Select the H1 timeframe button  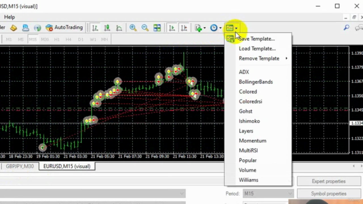tap(57, 39)
